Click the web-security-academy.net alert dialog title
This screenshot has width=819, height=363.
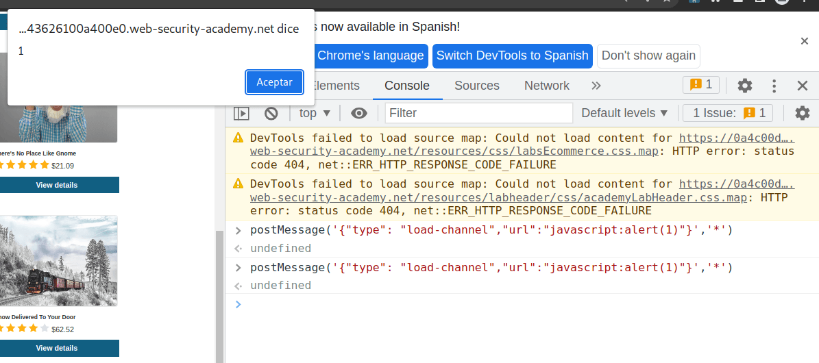(x=159, y=29)
